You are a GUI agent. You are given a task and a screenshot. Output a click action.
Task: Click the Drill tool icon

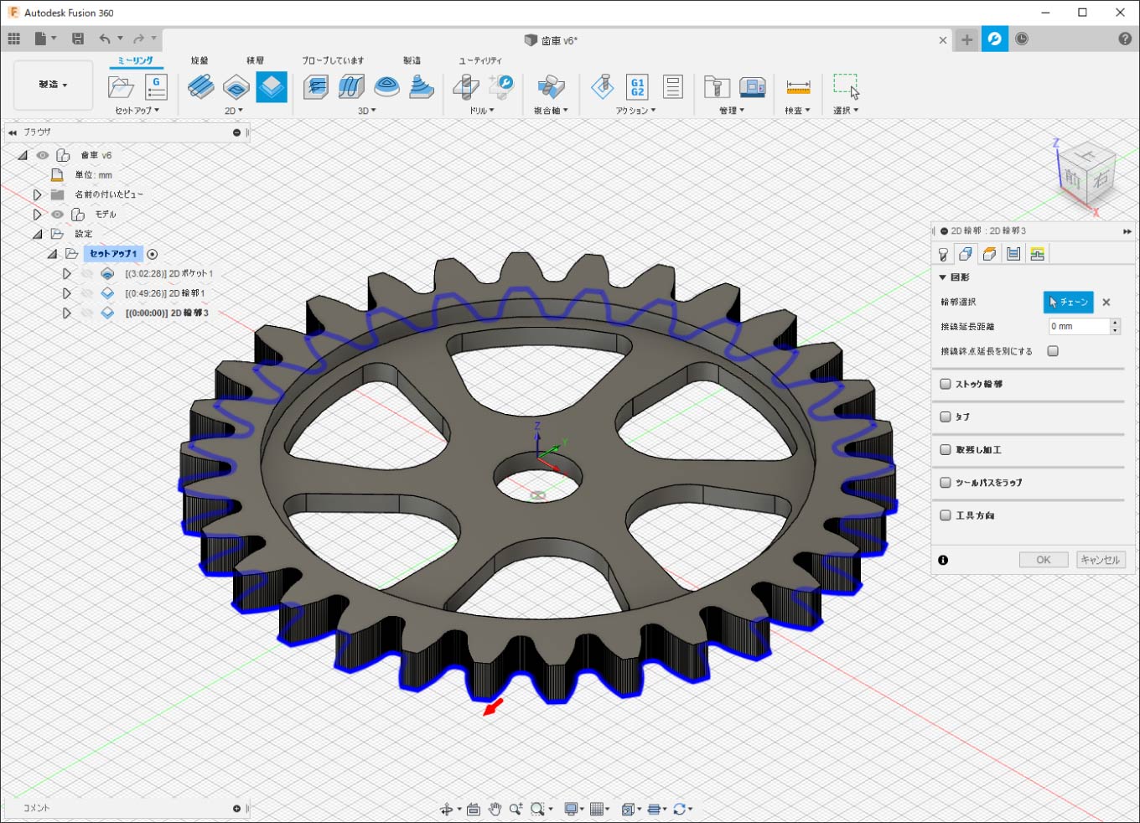point(466,86)
